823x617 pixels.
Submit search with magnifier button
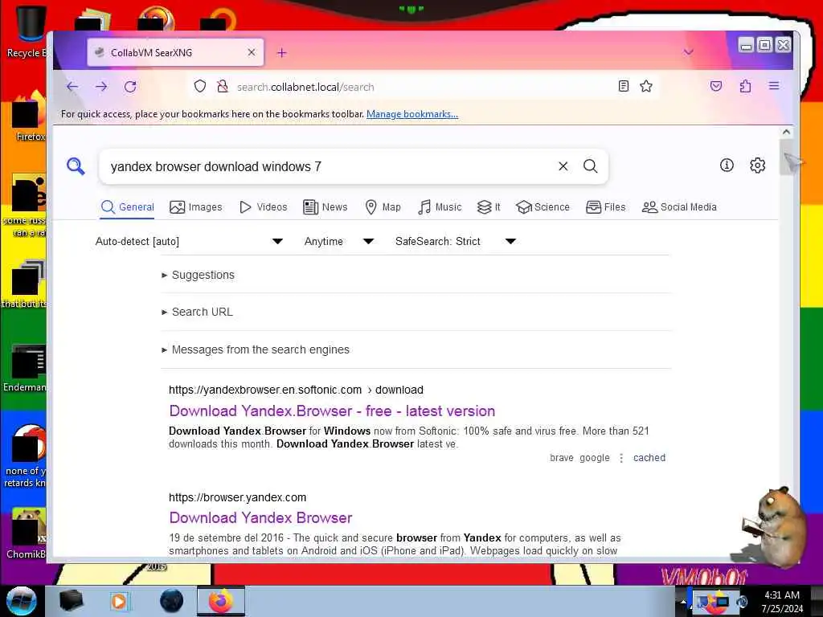pos(591,166)
